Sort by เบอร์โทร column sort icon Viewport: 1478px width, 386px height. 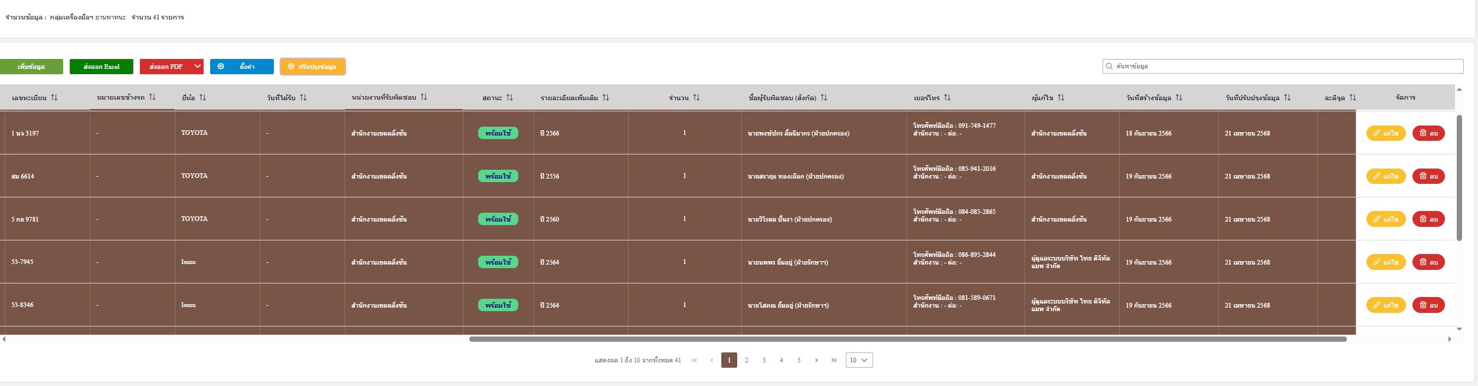(x=947, y=98)
